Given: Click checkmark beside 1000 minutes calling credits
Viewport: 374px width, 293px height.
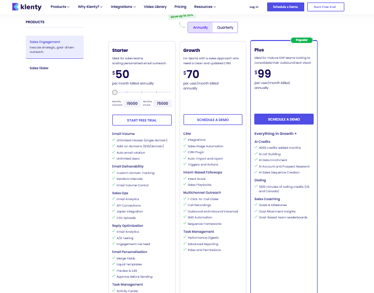Looking at the screenshot, I should 256,186.
